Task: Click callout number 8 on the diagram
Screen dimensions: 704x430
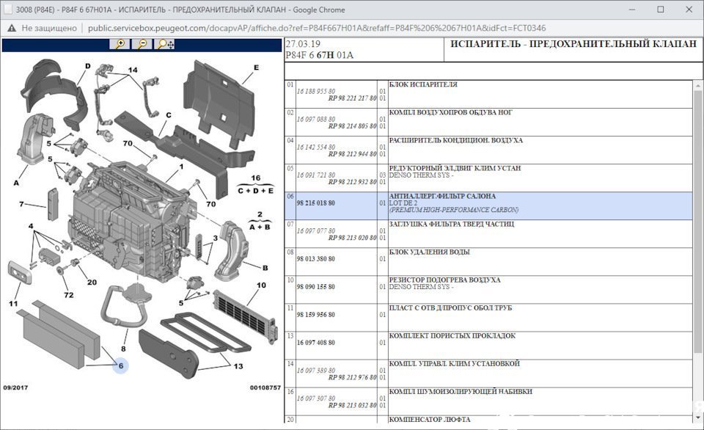Action: [x=123, y=349]
